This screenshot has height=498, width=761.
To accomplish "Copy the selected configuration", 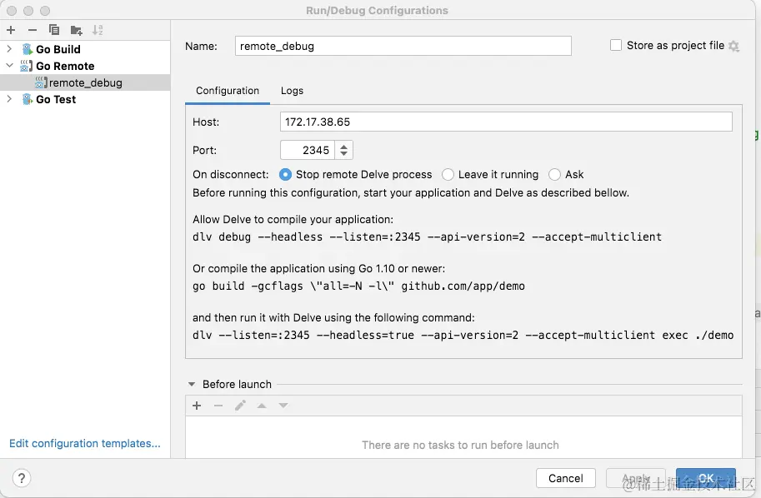I will 54,30.
